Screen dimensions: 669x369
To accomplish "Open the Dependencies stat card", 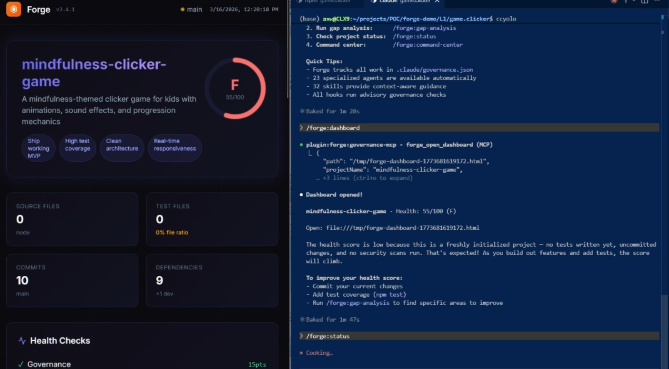I will [212, 280].
